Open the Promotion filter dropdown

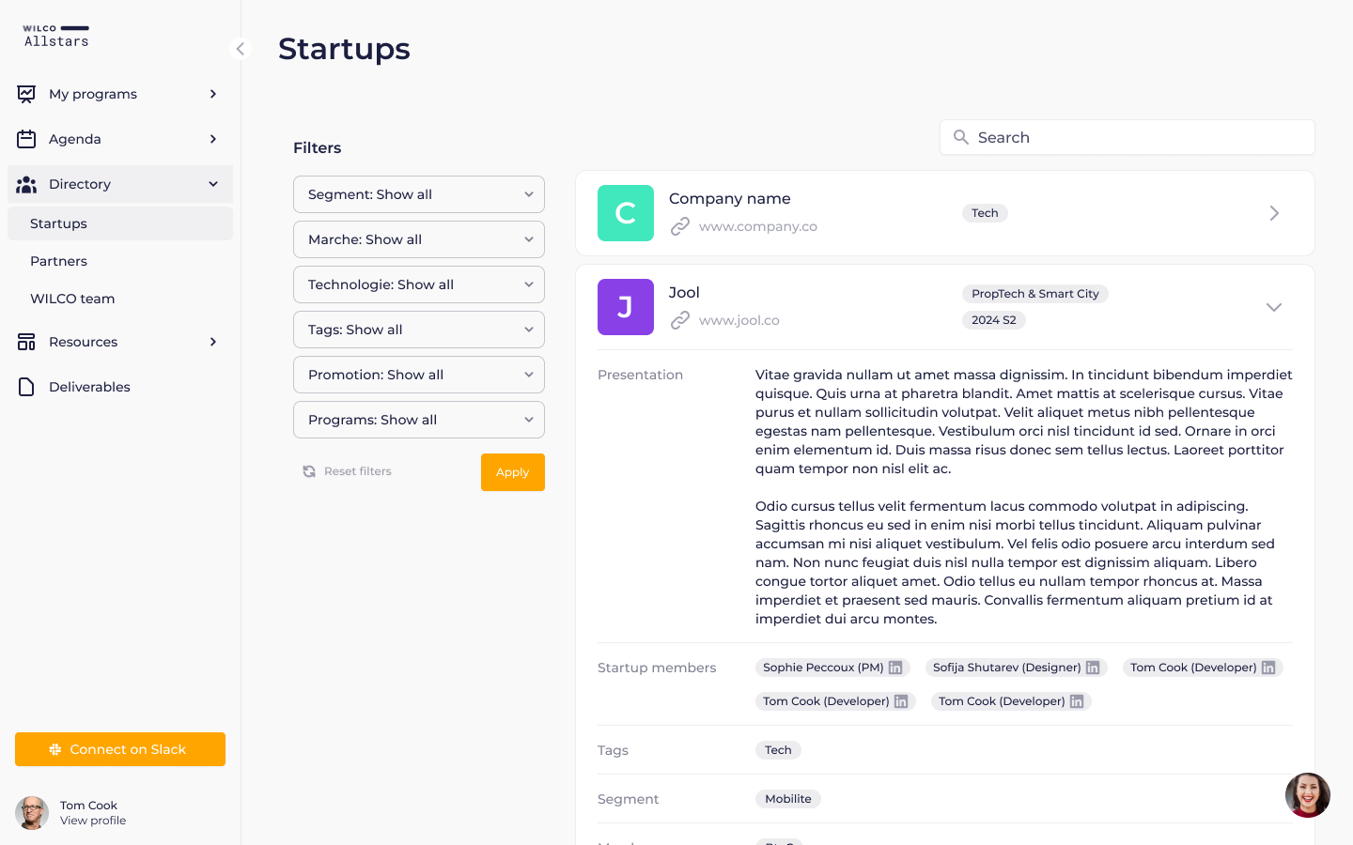point(419,375)
